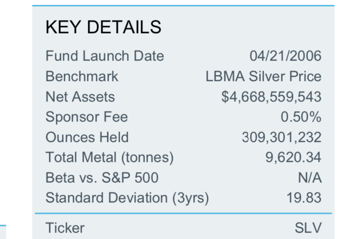The image size is (351, 239).
Task: Select the Beta vs. S&P 500 label
Action: (102, 178)
